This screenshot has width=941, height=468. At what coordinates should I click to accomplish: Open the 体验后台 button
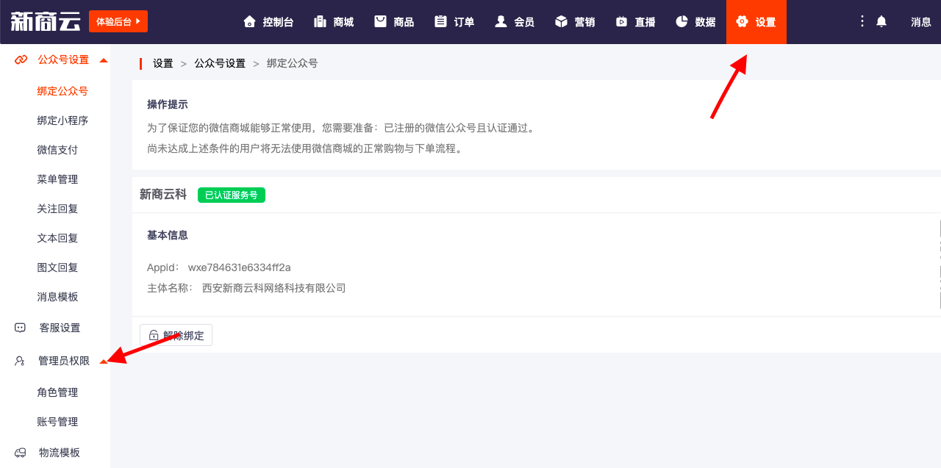(x=118, y=21)
